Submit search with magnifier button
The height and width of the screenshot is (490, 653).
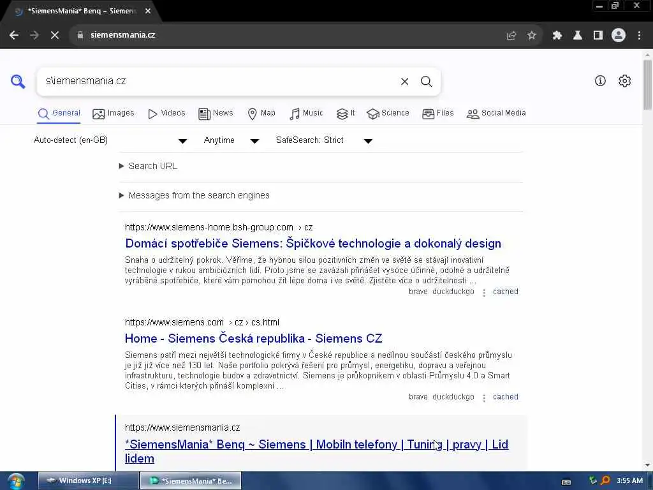(x=426, y=81)
